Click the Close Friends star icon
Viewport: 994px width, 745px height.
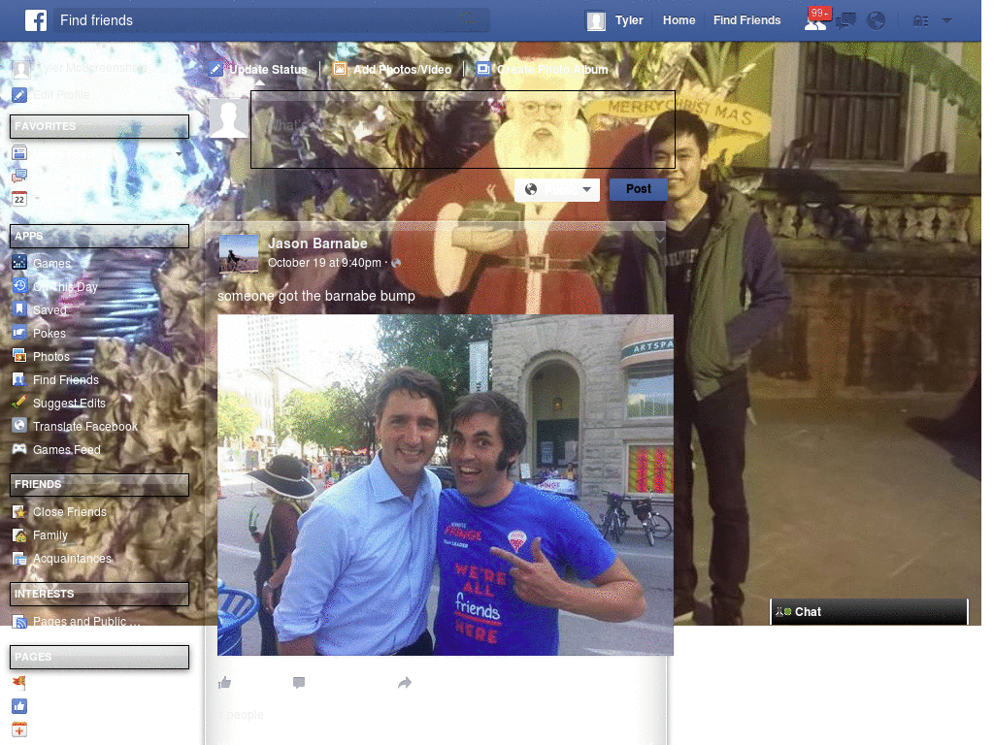tap(19, 512)
